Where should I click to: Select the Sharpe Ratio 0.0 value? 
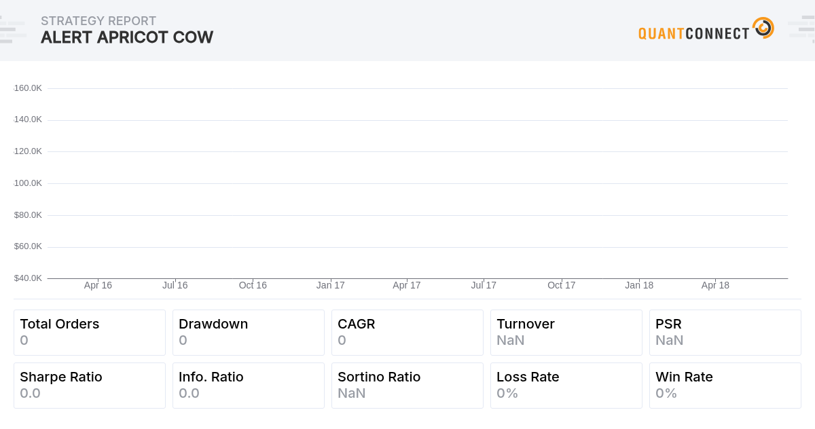[x=30, y=393]
